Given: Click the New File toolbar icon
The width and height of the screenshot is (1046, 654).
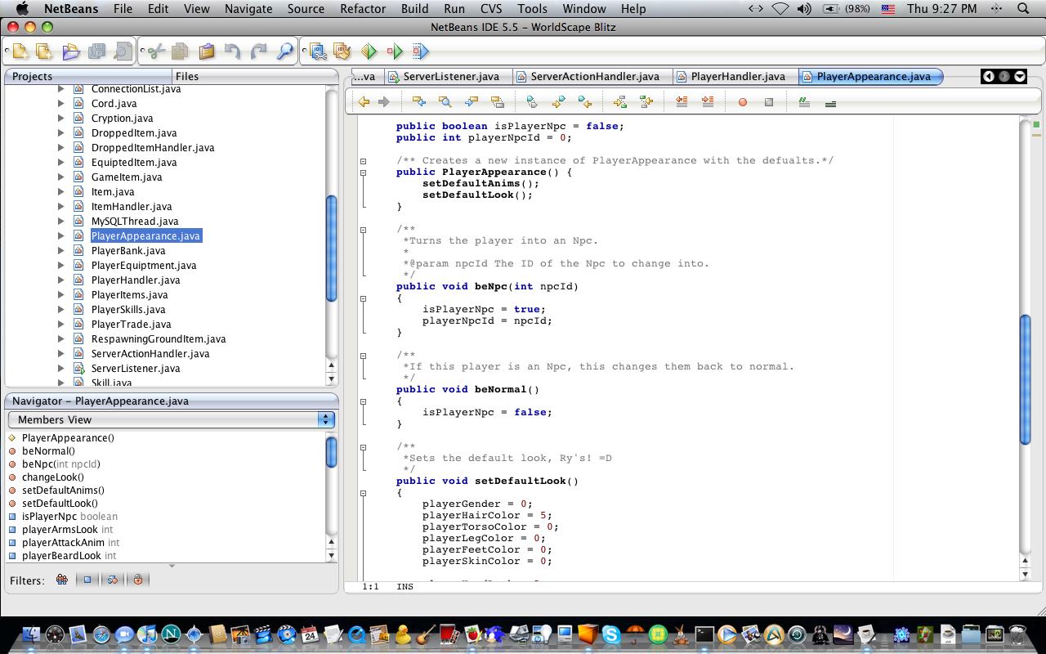Looking at the screenshot, I should click(20, 52).
